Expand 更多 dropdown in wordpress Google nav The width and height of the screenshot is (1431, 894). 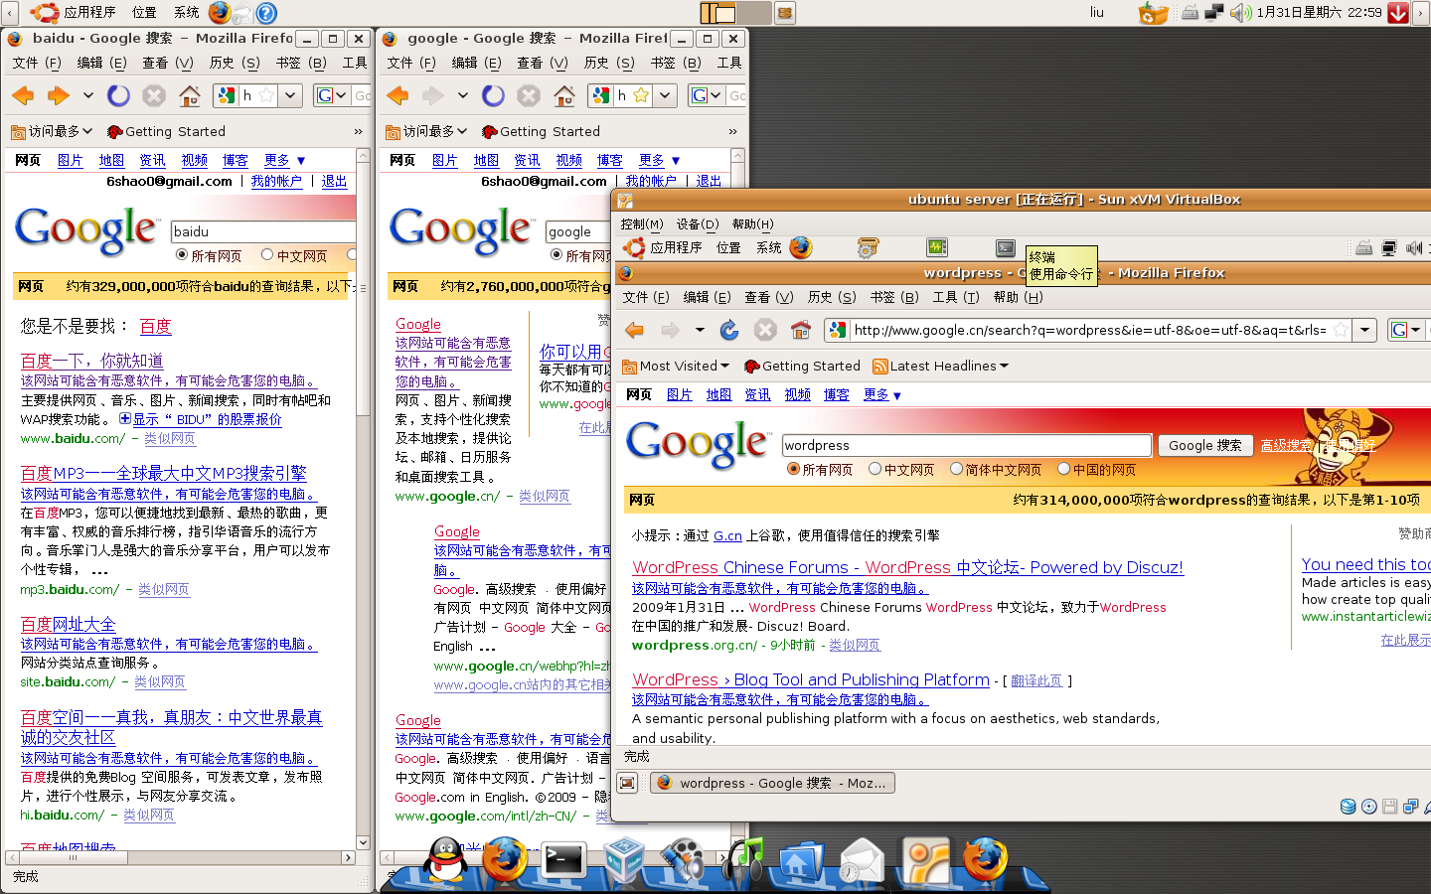click(x=881, y=394)
